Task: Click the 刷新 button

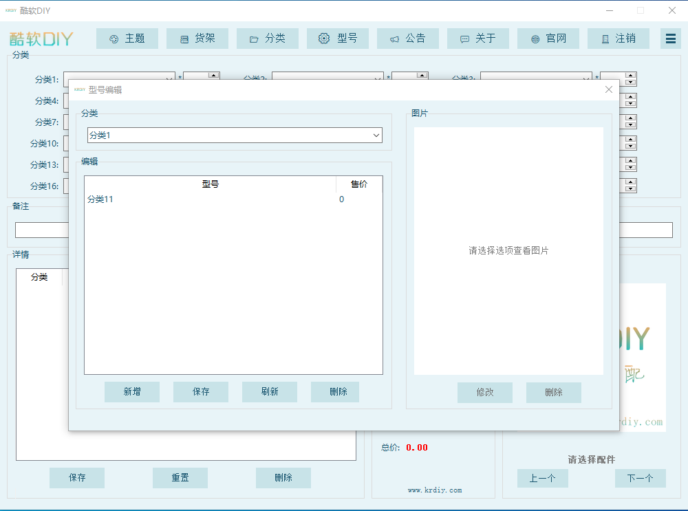Action: tap(270, 392)
